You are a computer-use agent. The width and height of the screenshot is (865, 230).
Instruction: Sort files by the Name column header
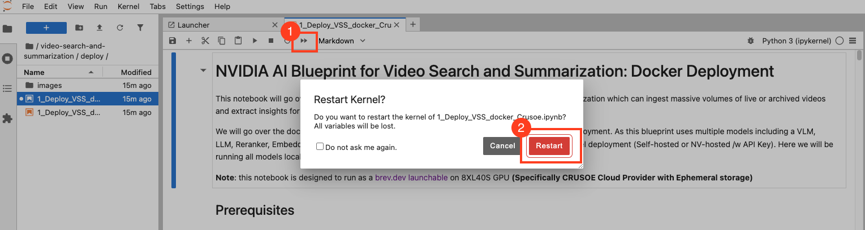(34, 72)
